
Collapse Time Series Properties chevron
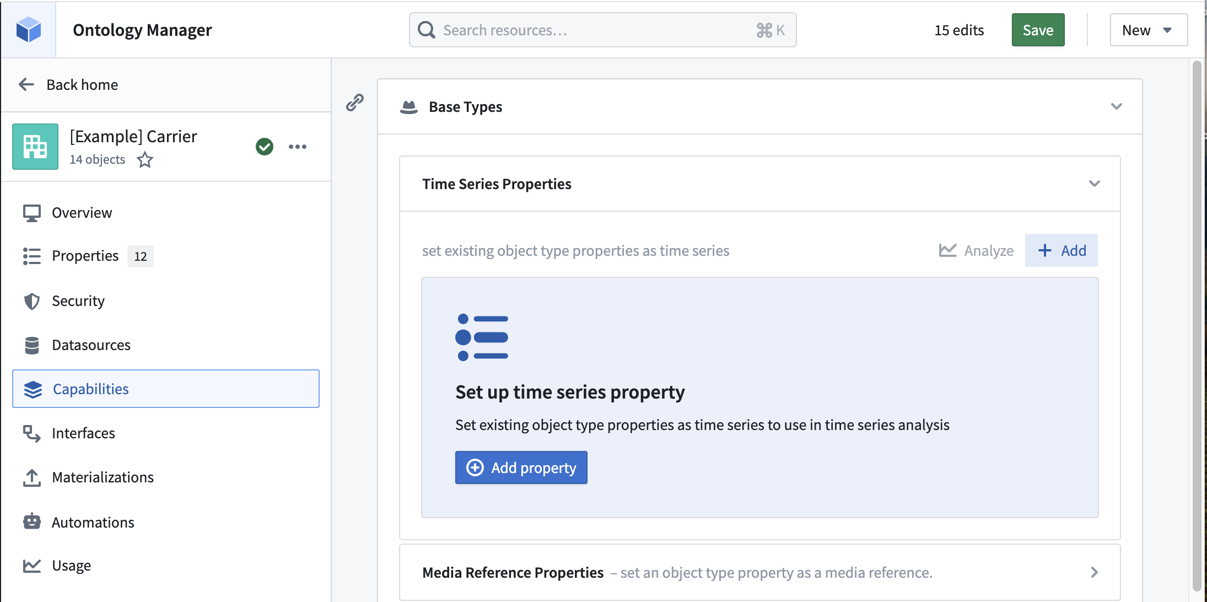click(x=1095, y=184)
